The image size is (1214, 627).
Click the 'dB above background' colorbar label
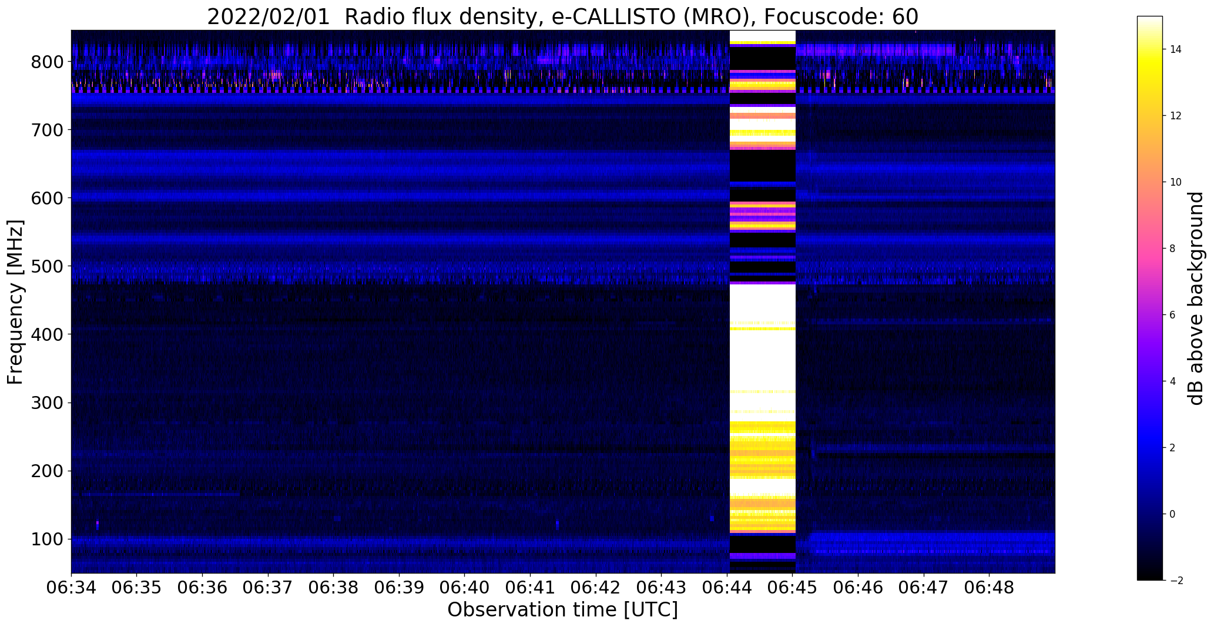click(x=1196, y=299)
